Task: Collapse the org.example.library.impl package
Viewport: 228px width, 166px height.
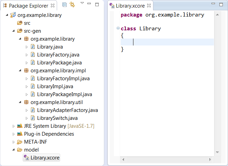Action: point(20,71)
